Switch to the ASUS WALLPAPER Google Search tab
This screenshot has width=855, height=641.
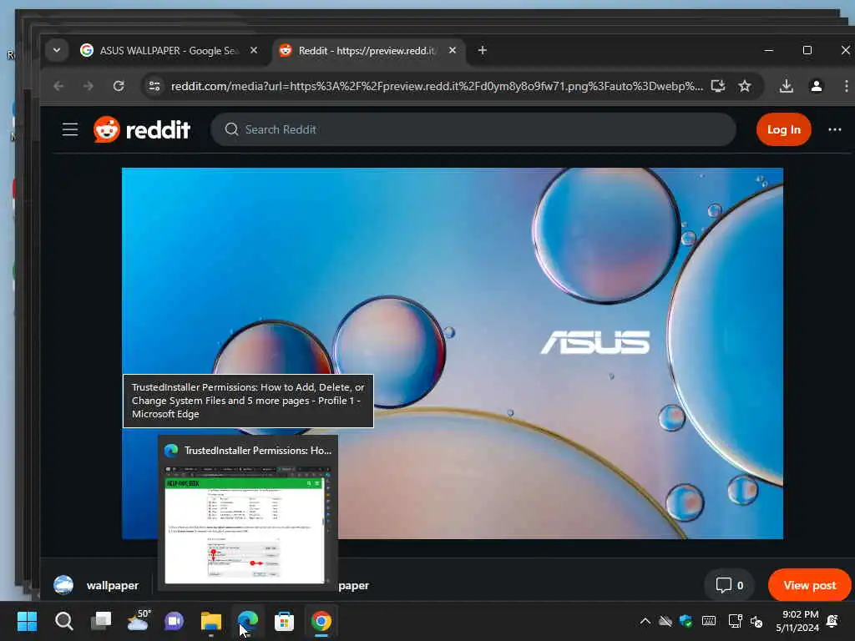point(169,51)
